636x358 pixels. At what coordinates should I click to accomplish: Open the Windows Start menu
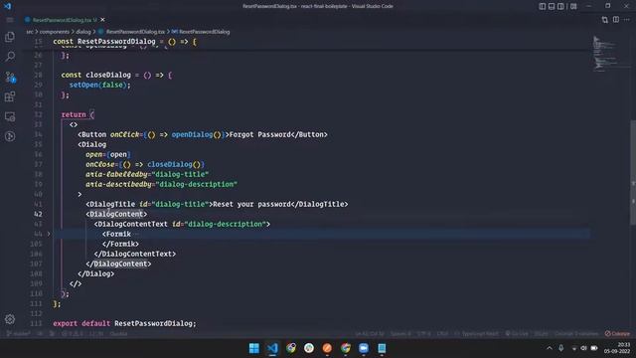point(254,348)
